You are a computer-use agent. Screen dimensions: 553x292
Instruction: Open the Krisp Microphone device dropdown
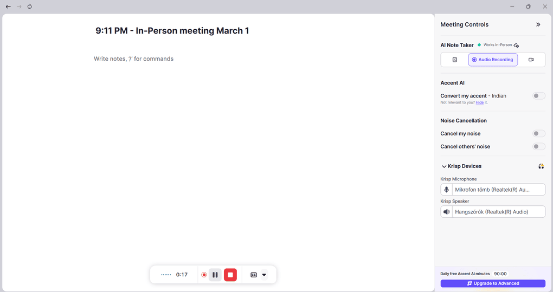[498, 190]
